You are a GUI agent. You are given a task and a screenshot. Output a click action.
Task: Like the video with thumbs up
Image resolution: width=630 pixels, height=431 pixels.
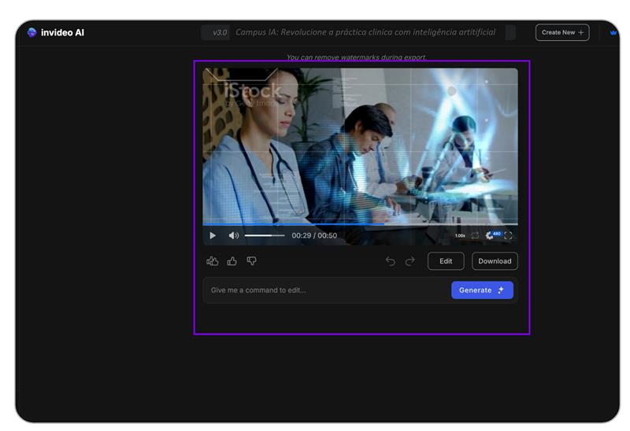pos(232,261)
